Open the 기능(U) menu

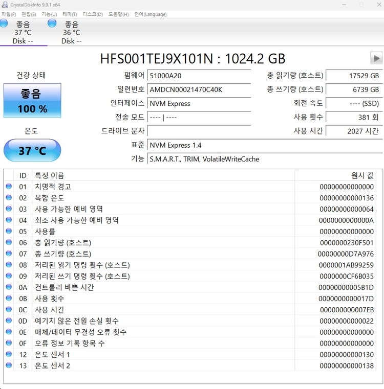coord(49,14)
